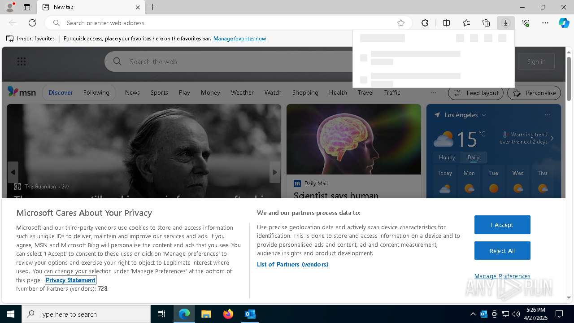Open the Edge profile icon
Screen dimensions: 574x323
pos(9,7)
